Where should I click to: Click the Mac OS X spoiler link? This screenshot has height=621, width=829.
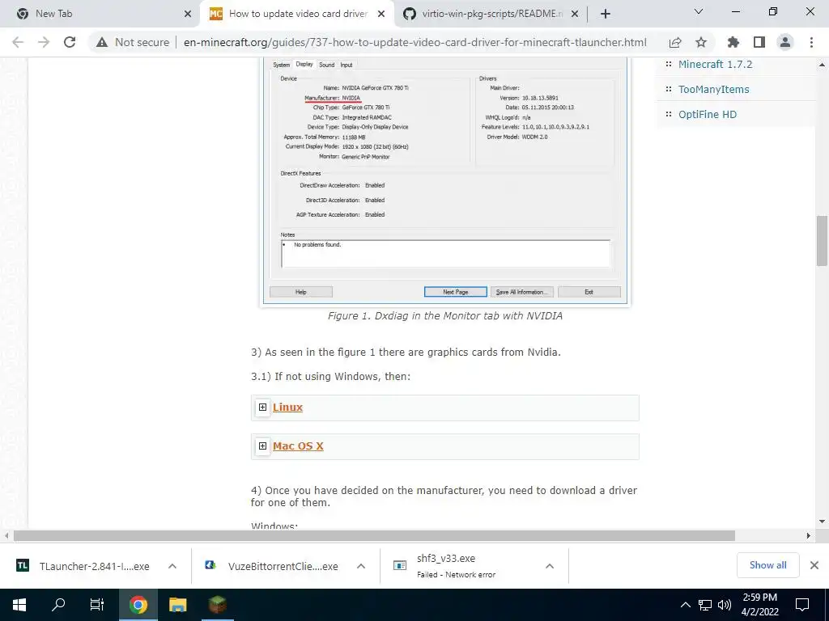[x=298, y=446]
